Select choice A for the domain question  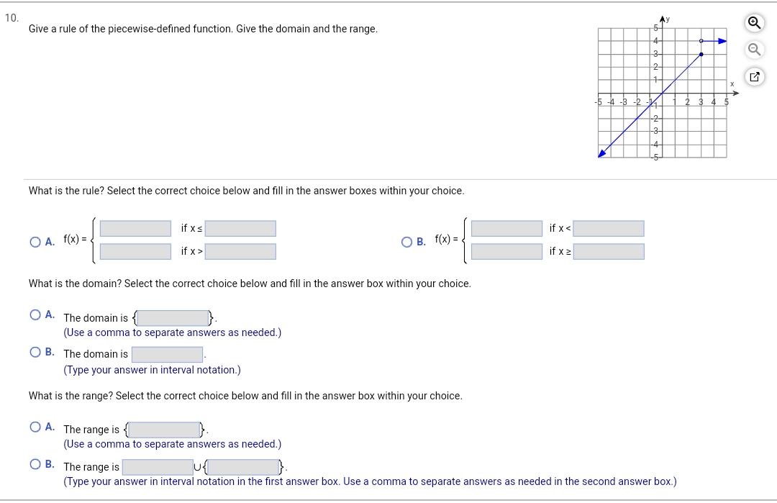point(34,314)
